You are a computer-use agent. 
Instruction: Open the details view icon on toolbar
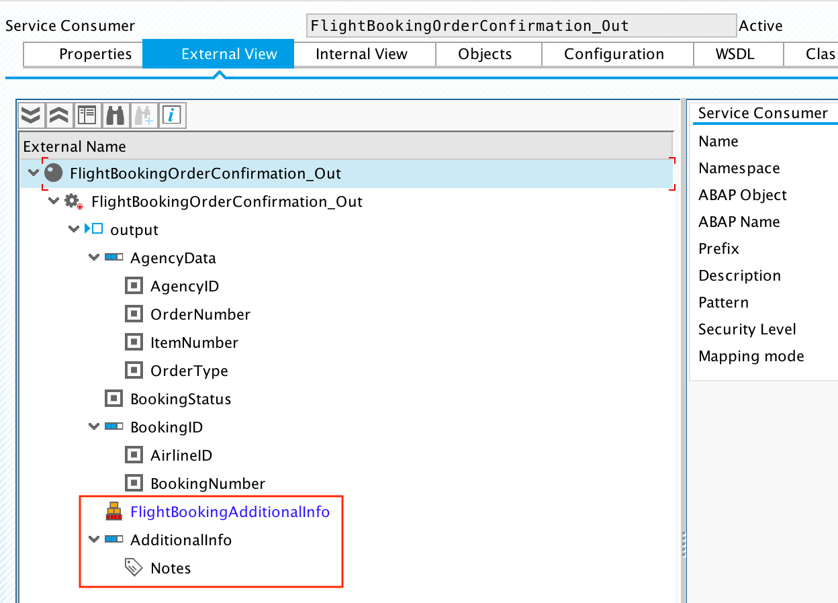coord(86,115)
